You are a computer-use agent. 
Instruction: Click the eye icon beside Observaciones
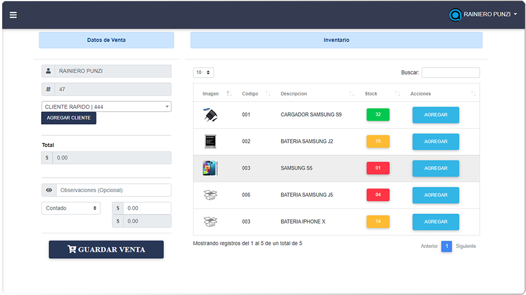point(49,190)
